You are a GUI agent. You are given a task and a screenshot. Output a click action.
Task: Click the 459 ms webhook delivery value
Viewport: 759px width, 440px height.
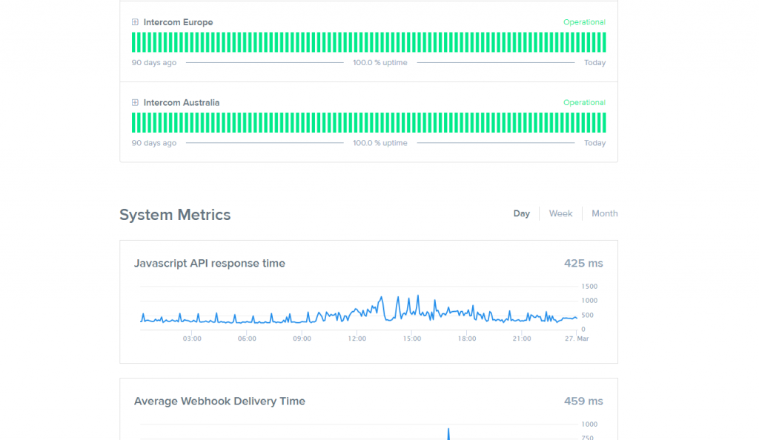click(583, 401)
